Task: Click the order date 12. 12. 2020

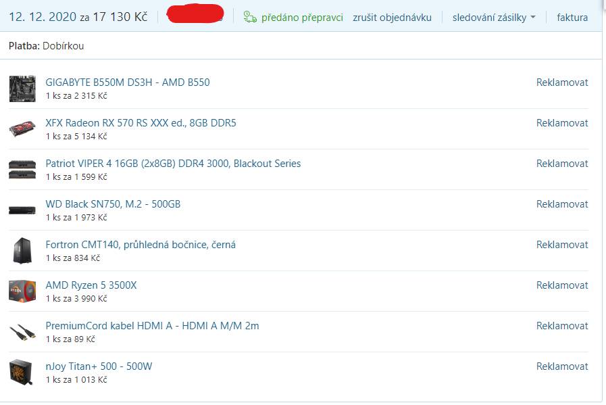Action: click(43, 17)
